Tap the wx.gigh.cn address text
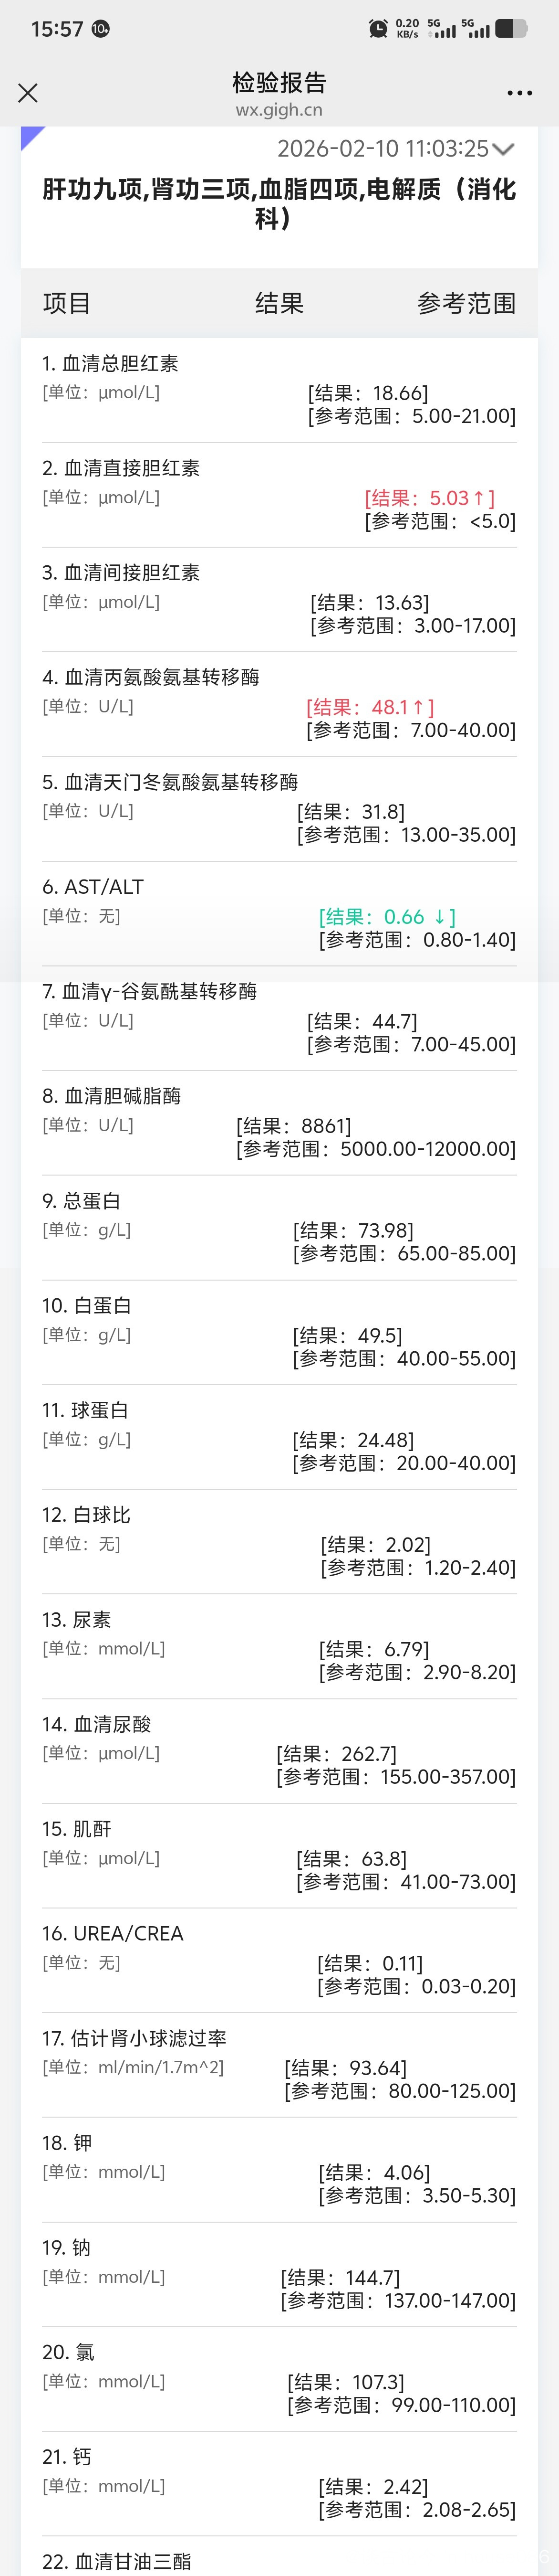Screen dimensions: 559x2576 tap(279, 110)
